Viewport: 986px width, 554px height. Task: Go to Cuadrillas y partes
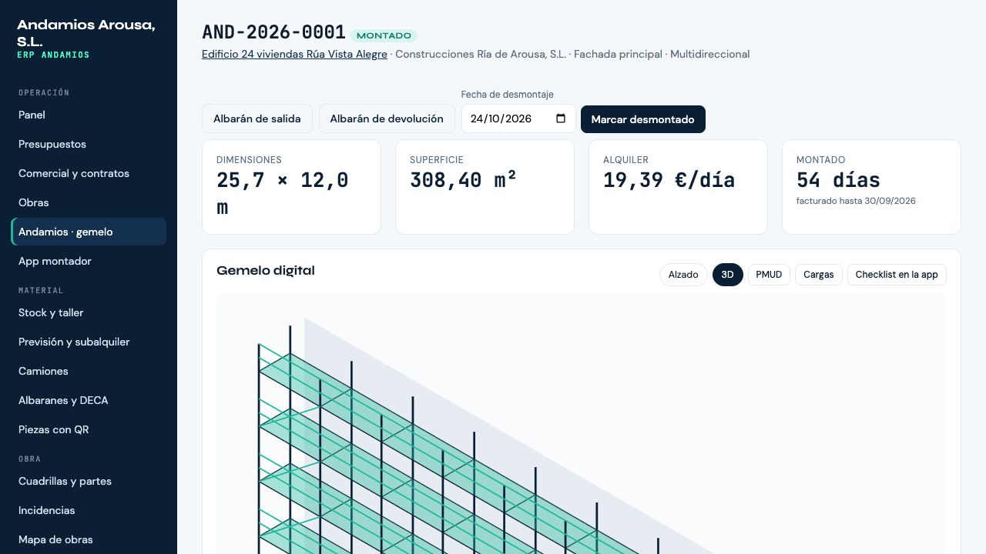coord(89,481)
